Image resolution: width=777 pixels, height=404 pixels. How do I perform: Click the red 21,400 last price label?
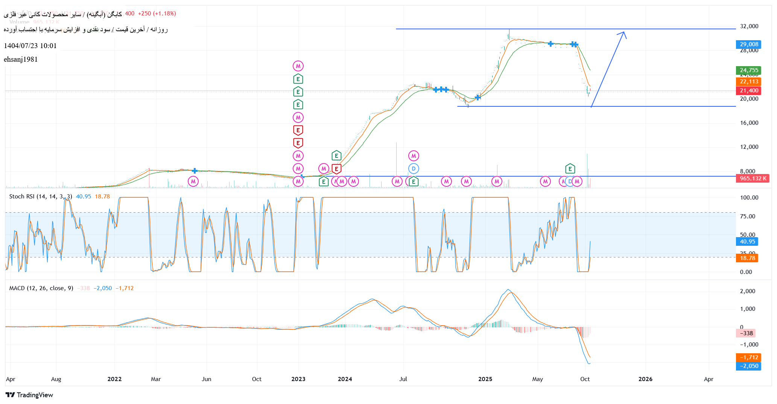click(748, 91)
